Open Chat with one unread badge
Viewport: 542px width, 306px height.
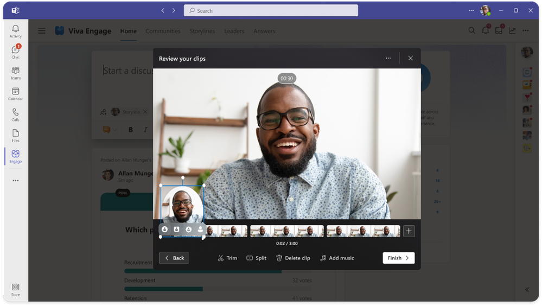pyautogui.click(x=16, y=52)
